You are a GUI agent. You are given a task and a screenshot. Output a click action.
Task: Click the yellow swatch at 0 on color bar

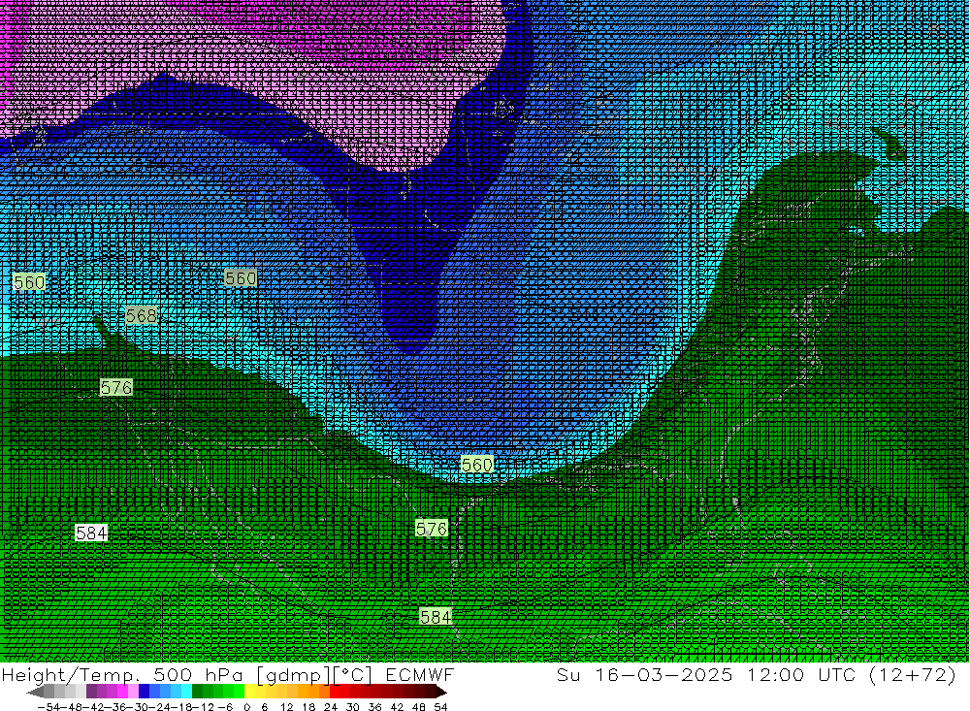click(250, 692)
